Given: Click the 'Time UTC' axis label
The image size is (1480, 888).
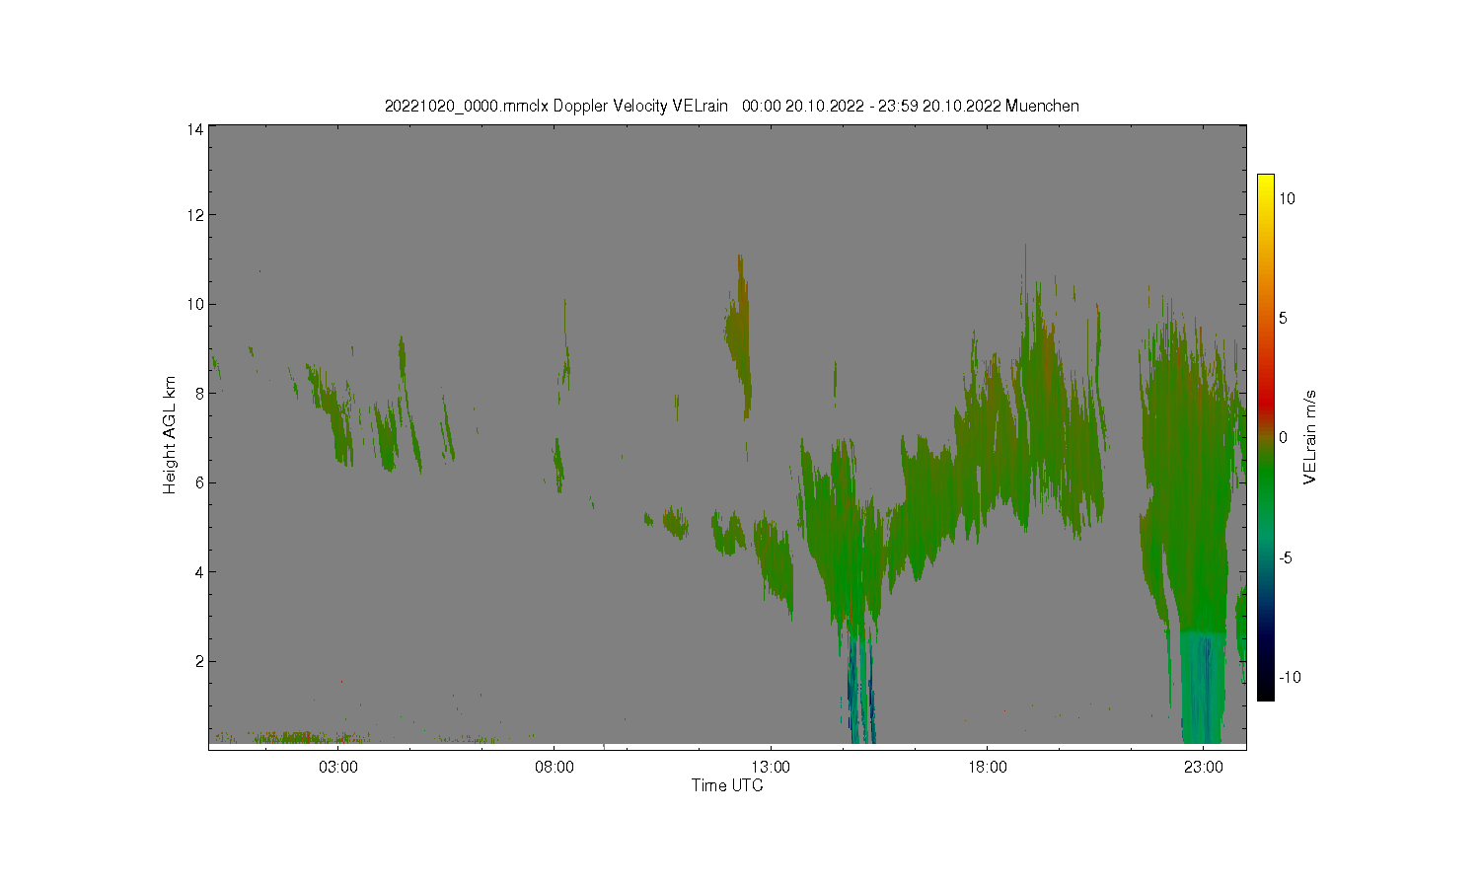Looking at the screenshot, I should click(727, 785).
